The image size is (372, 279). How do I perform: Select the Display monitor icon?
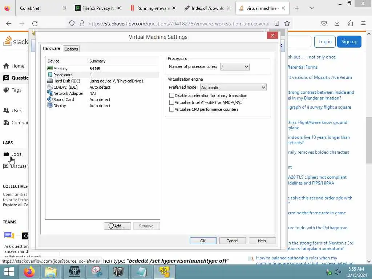coord(50,106)
